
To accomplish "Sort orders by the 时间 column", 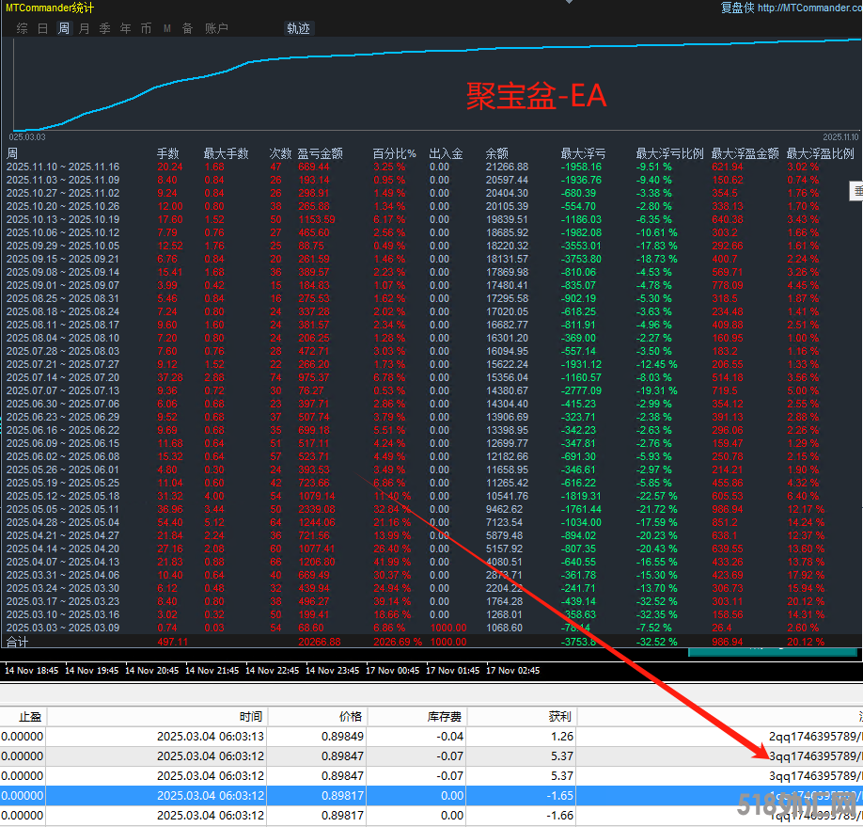I will point(250,716).
